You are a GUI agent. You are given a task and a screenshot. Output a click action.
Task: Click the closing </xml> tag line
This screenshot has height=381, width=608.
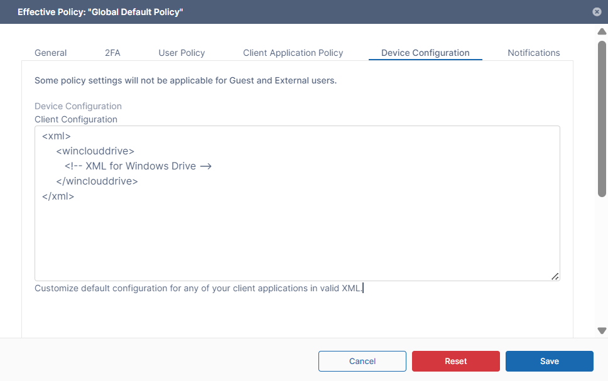pos(58,196)
